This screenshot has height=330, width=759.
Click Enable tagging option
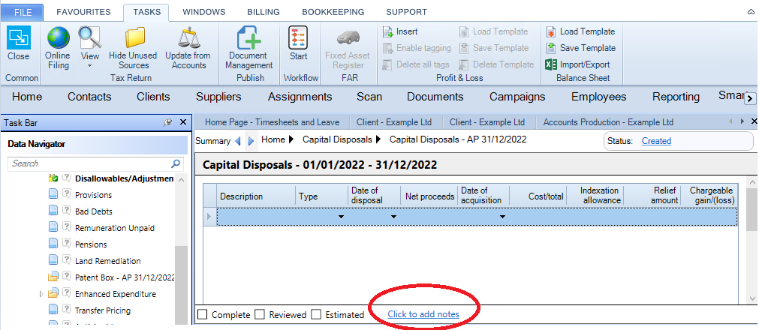pos(417,48)
